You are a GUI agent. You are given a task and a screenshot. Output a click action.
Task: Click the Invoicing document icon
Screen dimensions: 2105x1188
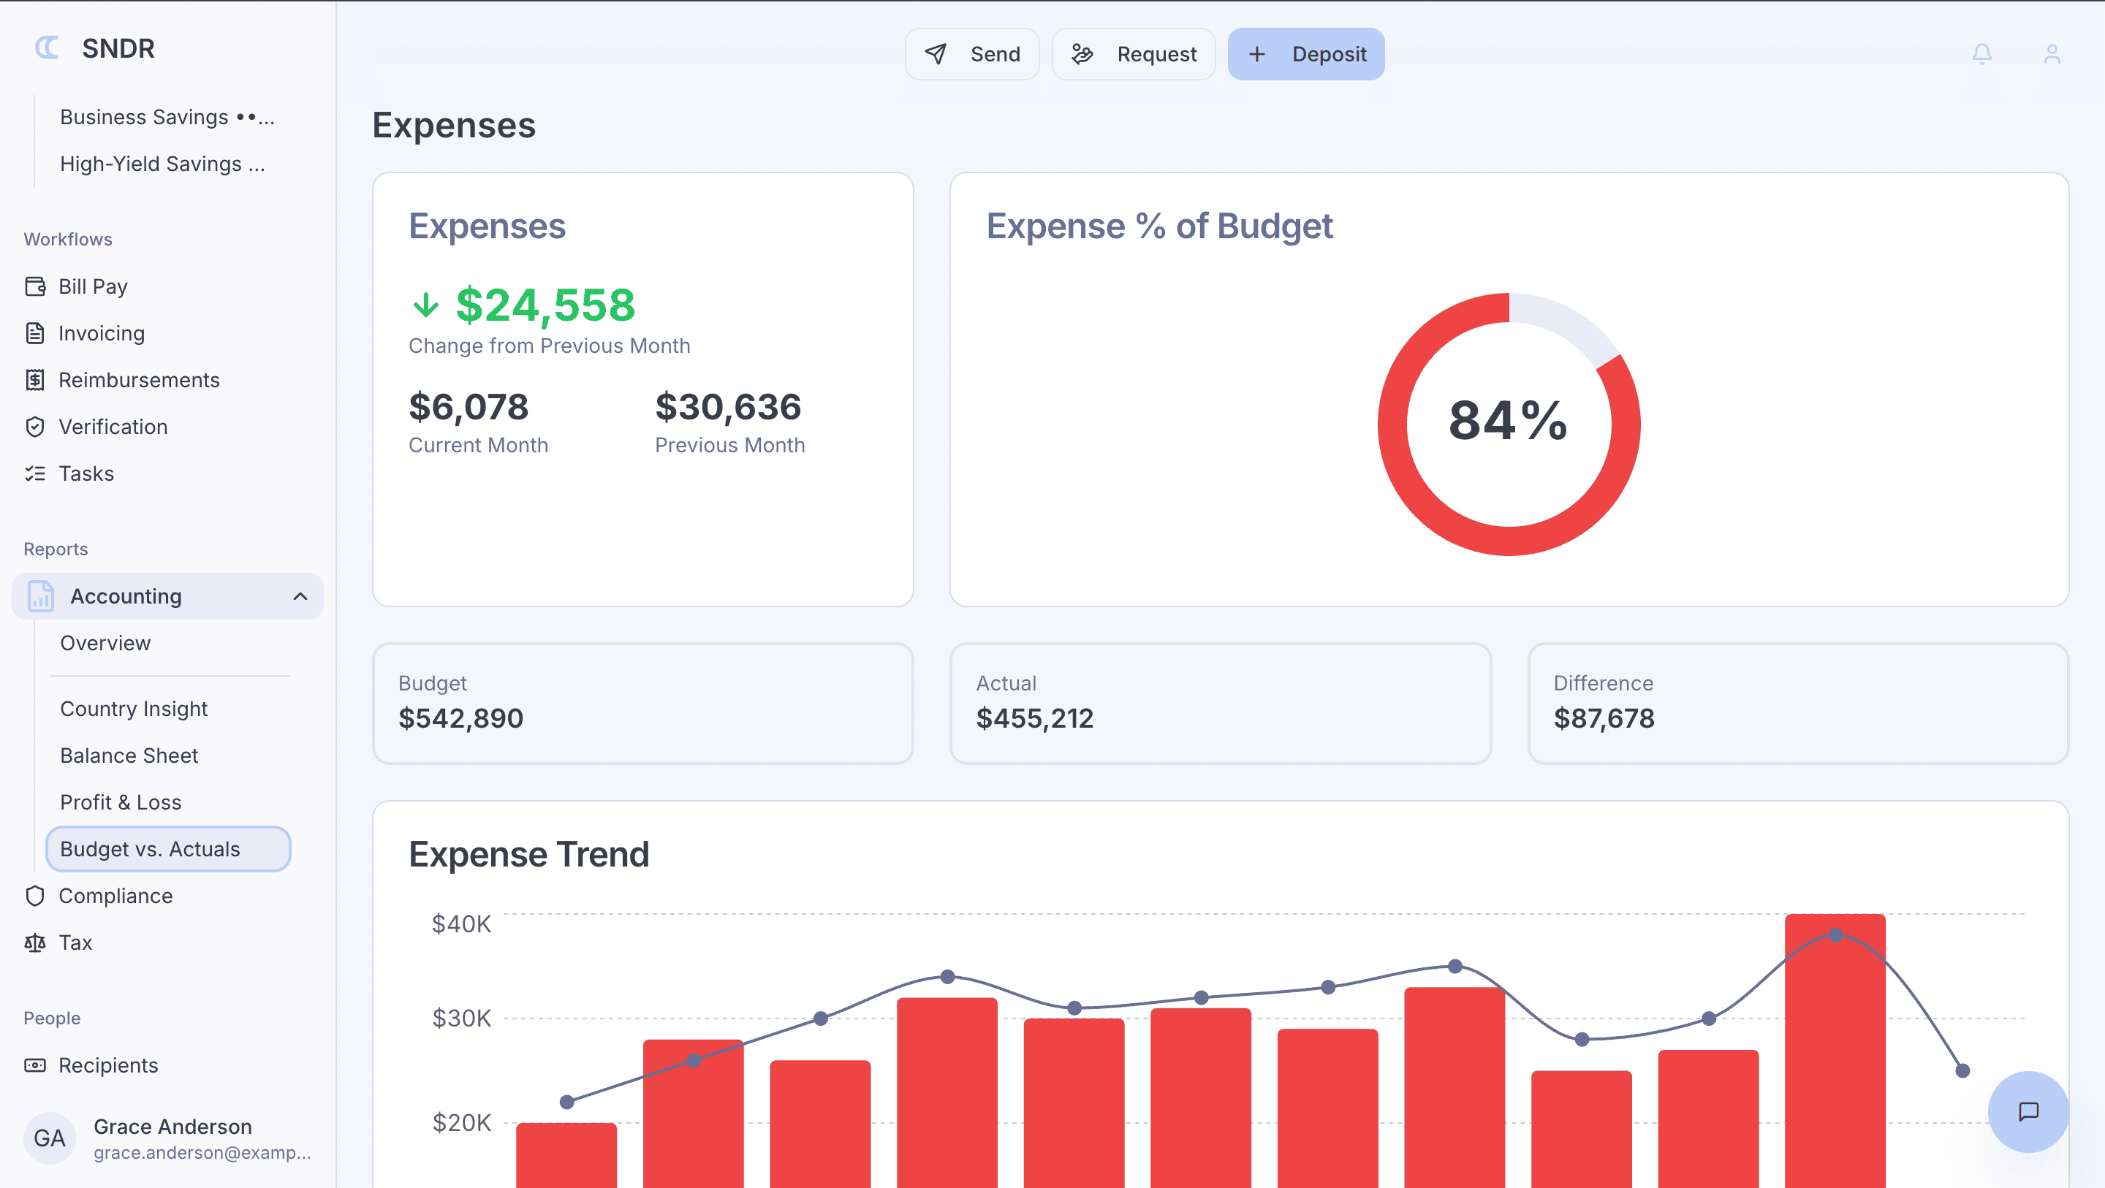pyautogui.click(x=35, y=332)
